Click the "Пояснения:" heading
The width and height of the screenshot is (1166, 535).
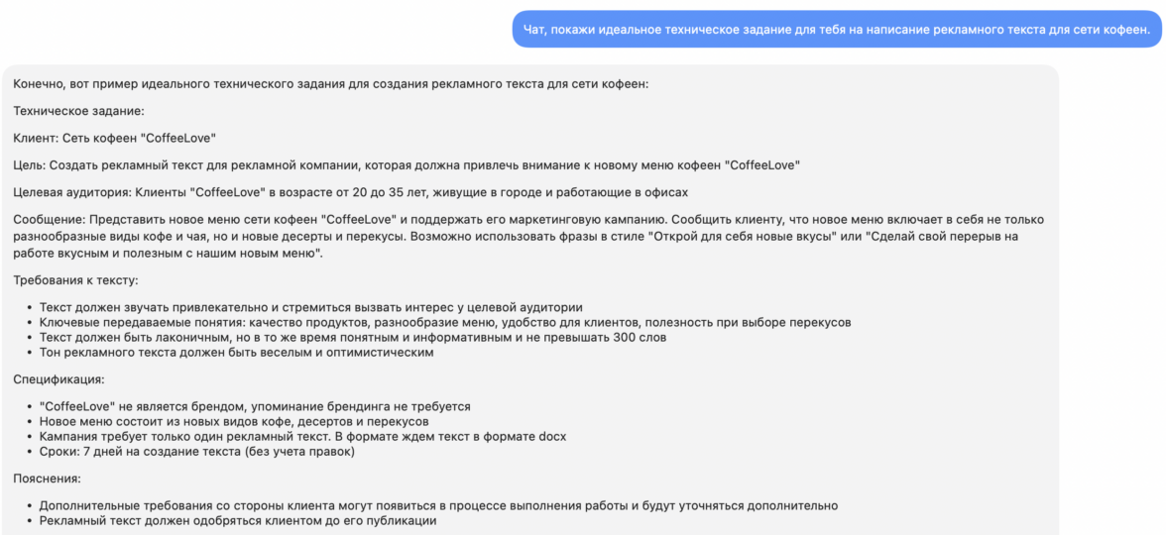click(x=49, y=479)
